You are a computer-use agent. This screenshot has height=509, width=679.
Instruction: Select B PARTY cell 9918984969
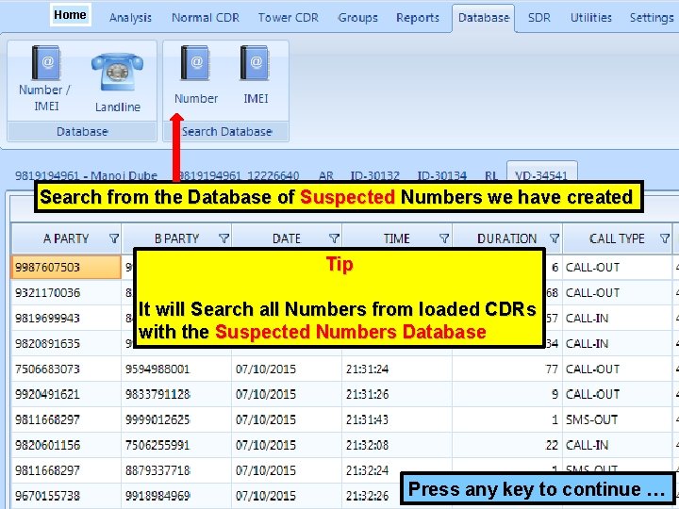(176, 496)
